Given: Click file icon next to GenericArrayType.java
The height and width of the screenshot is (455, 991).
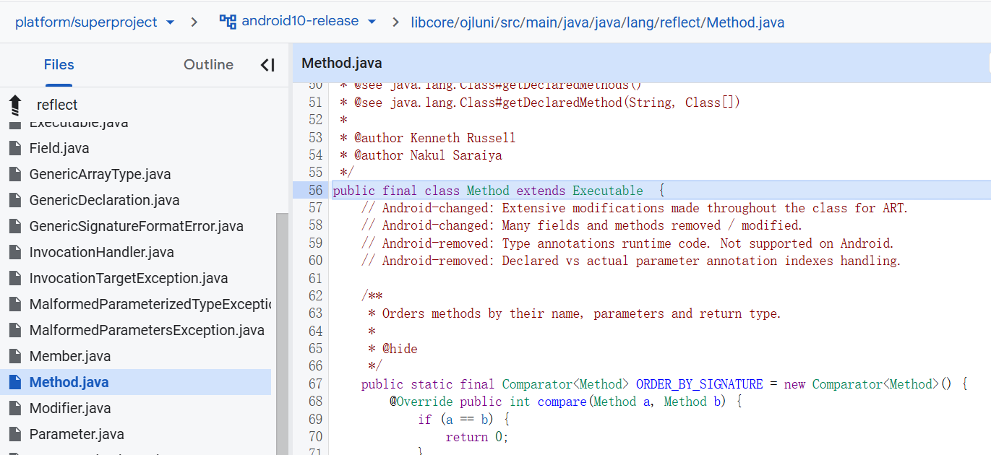Looking at the screenshot, I should pos(14,174).
